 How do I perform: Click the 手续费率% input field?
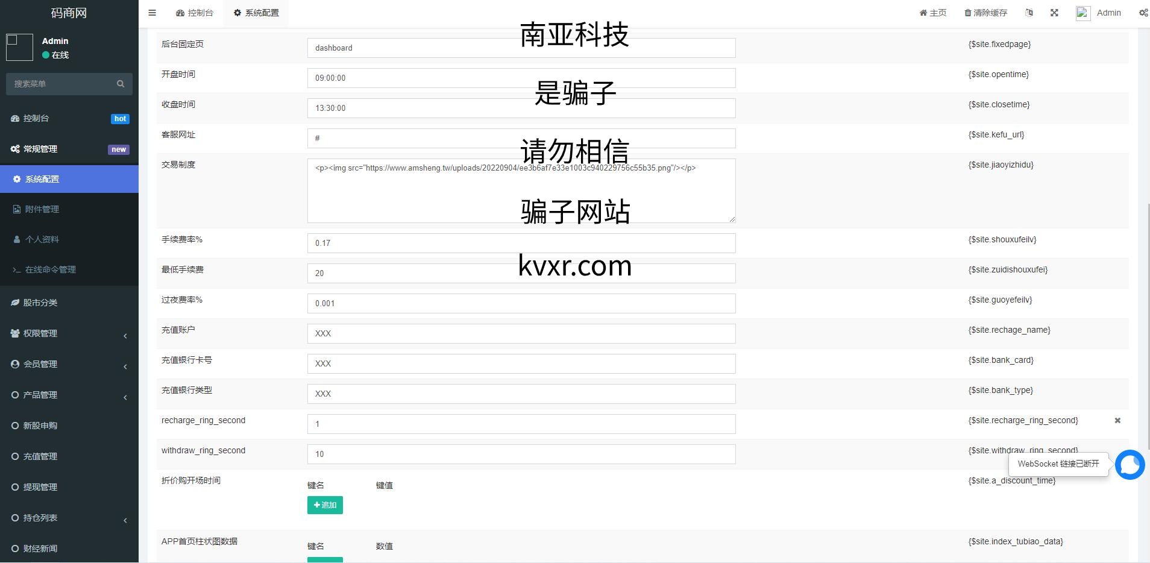[x=521, y=244]
